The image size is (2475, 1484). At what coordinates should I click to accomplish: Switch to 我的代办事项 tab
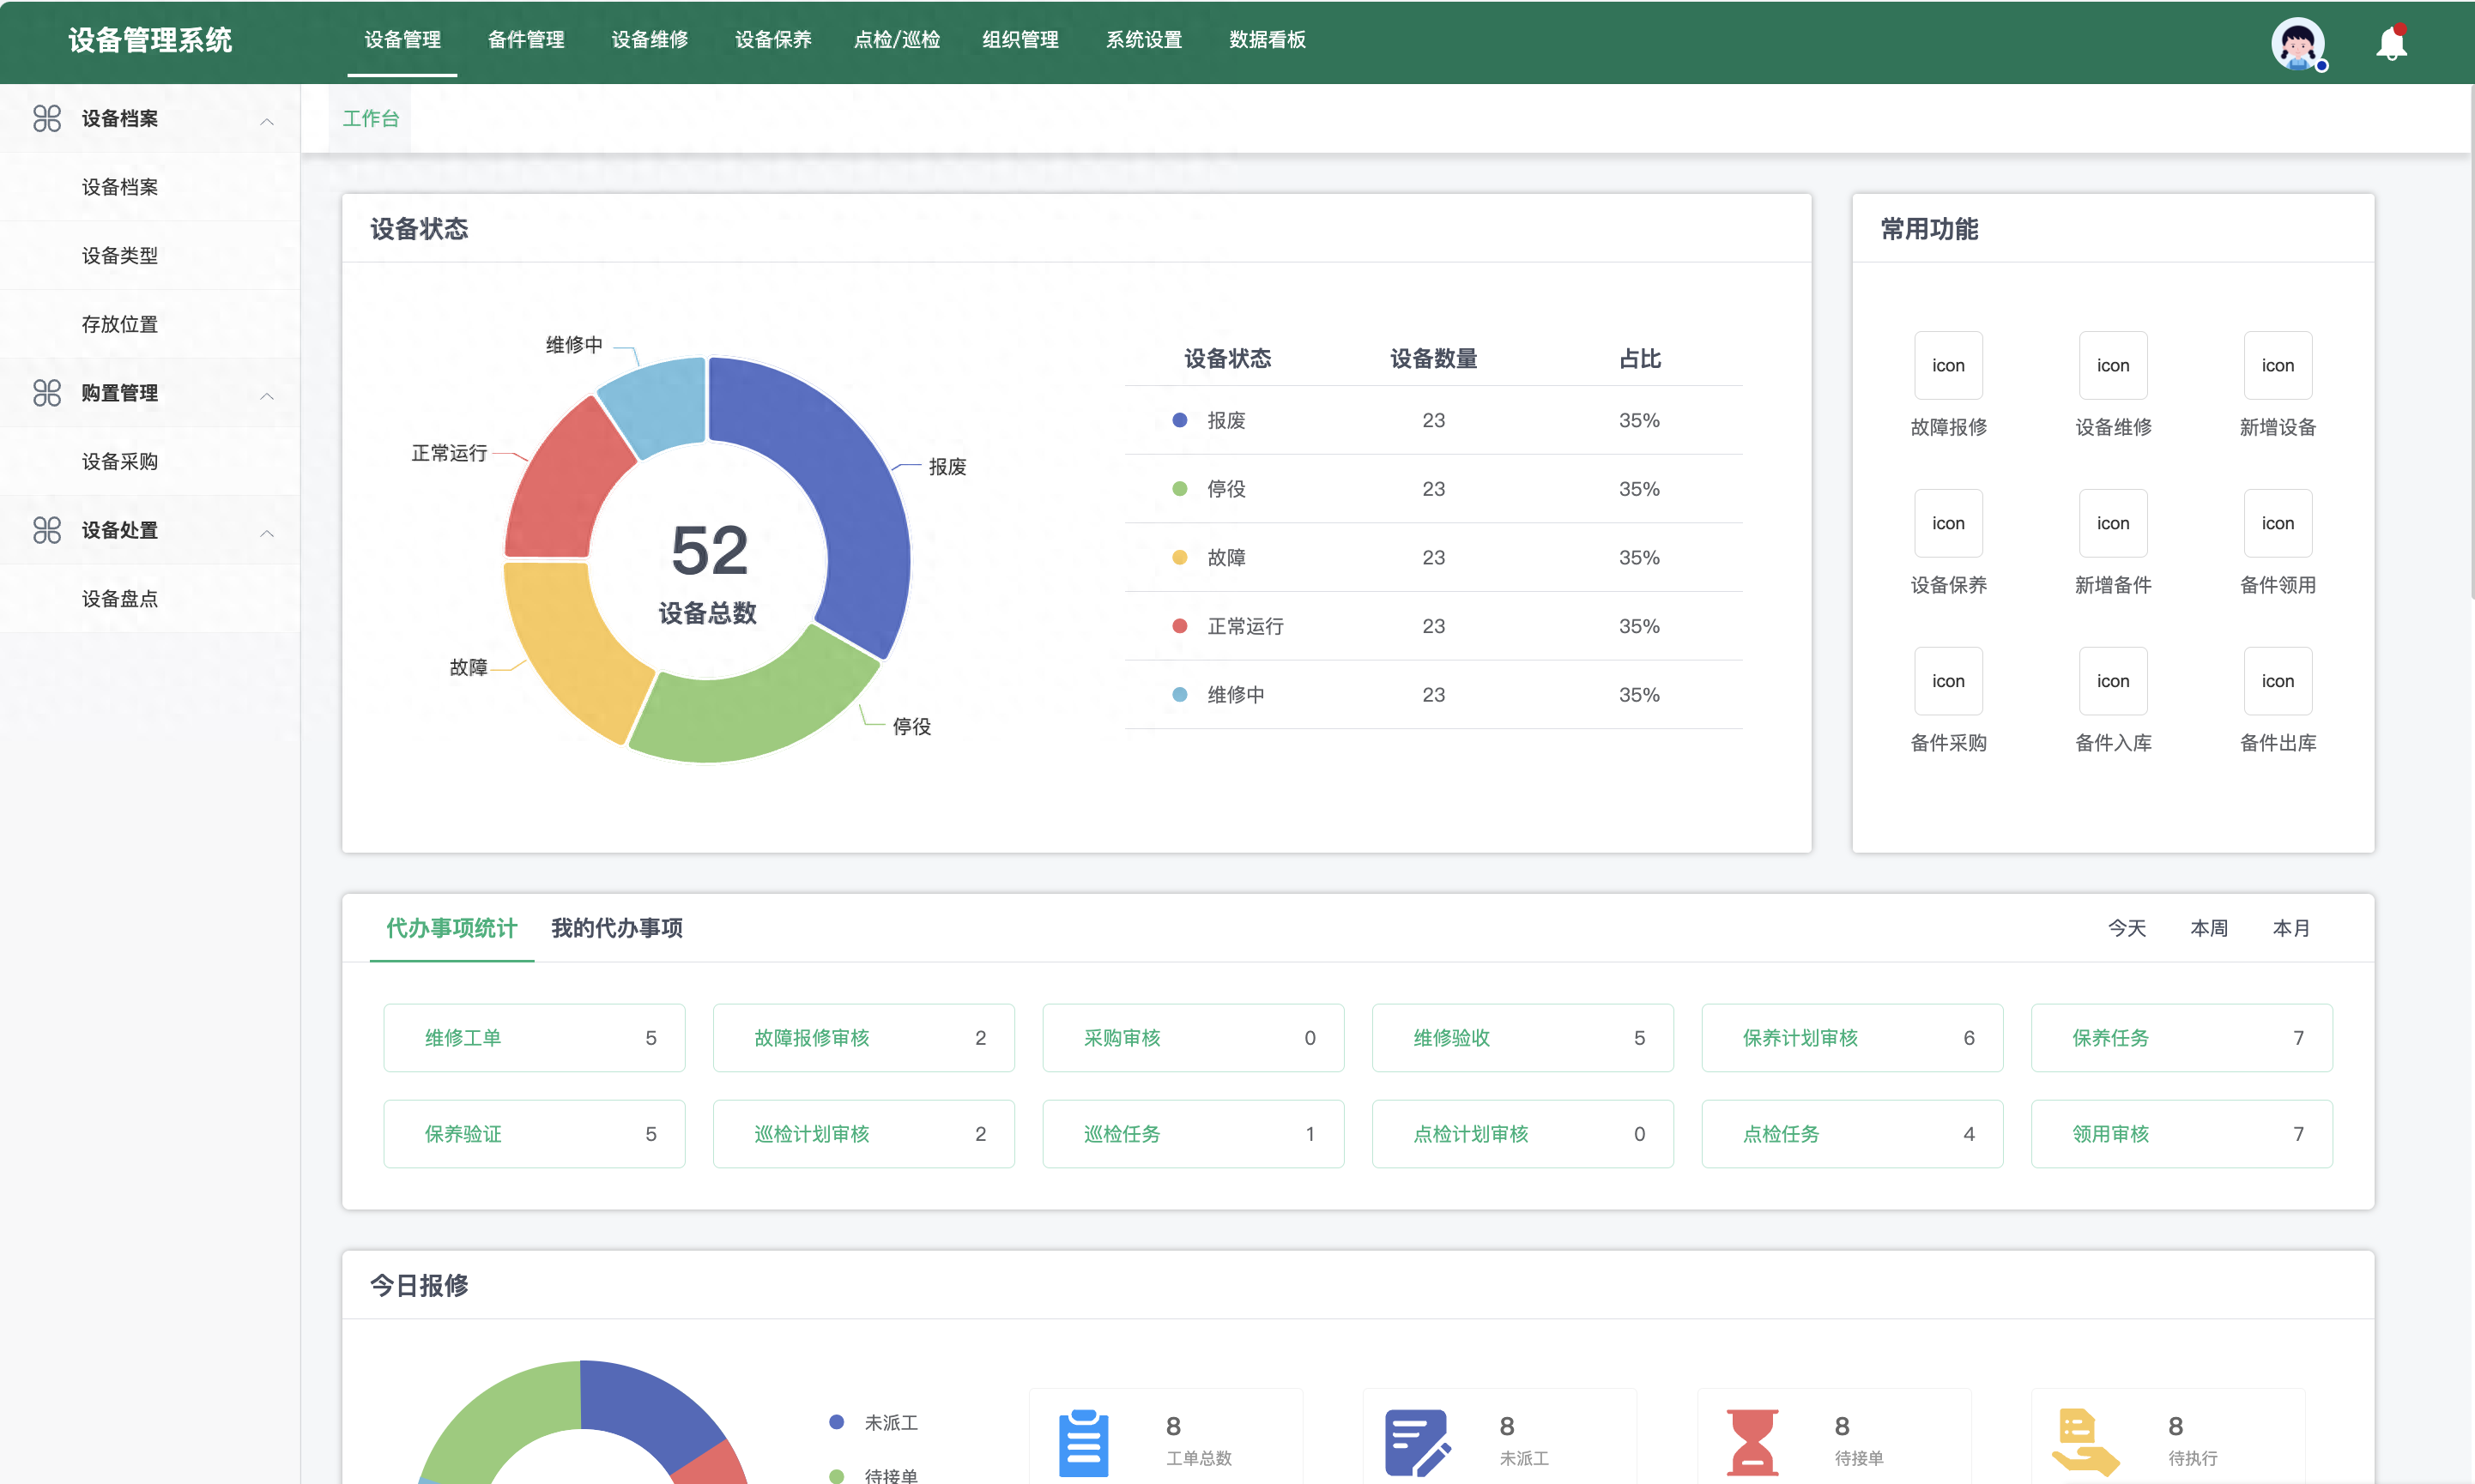point(616,928)
